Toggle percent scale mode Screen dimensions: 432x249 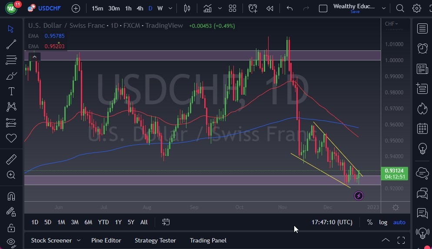[x=369, y=222]
